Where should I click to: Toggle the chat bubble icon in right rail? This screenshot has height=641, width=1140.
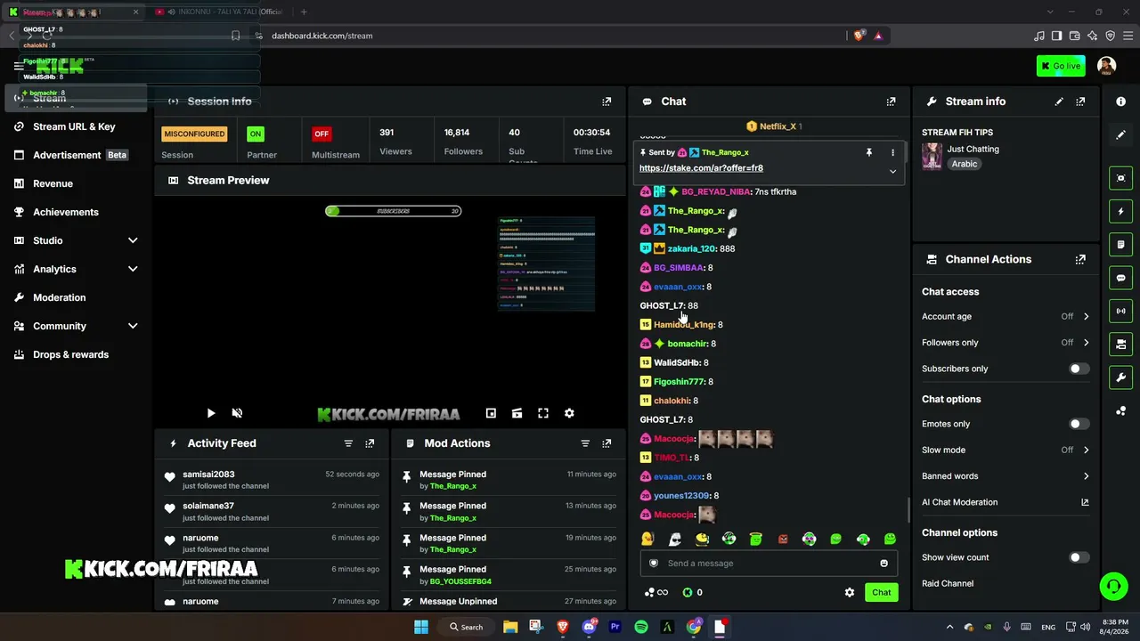[1120, 278]
